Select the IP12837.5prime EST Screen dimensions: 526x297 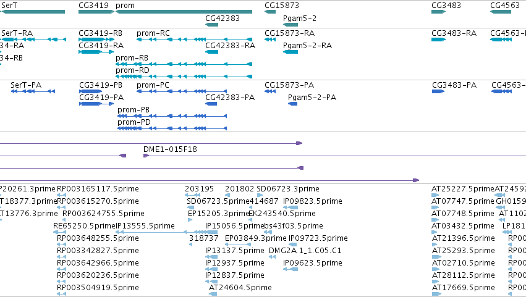click(x=211, y=282)
